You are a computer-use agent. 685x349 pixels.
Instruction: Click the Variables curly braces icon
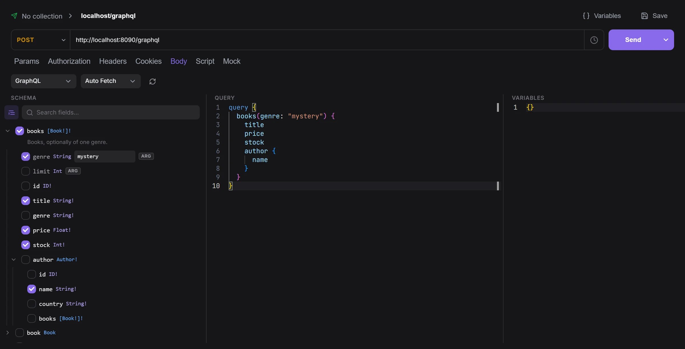[586, 16]
